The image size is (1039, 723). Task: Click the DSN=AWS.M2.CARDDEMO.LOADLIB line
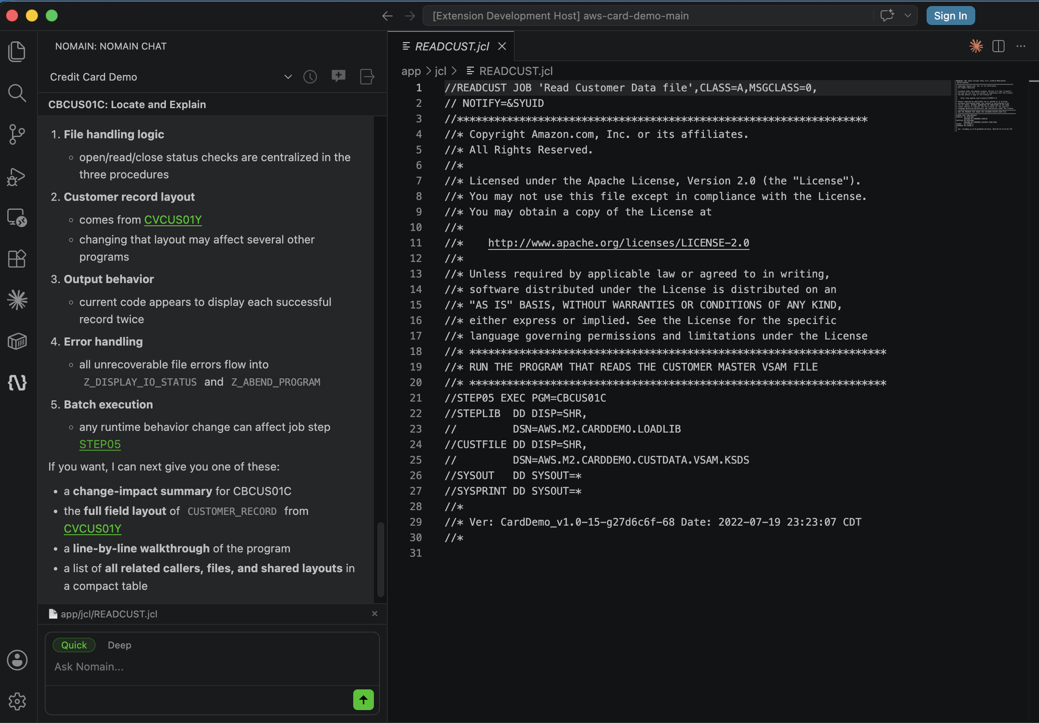click(563, 429)
